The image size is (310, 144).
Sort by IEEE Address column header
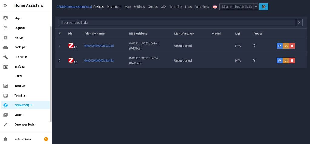(138, 34)
